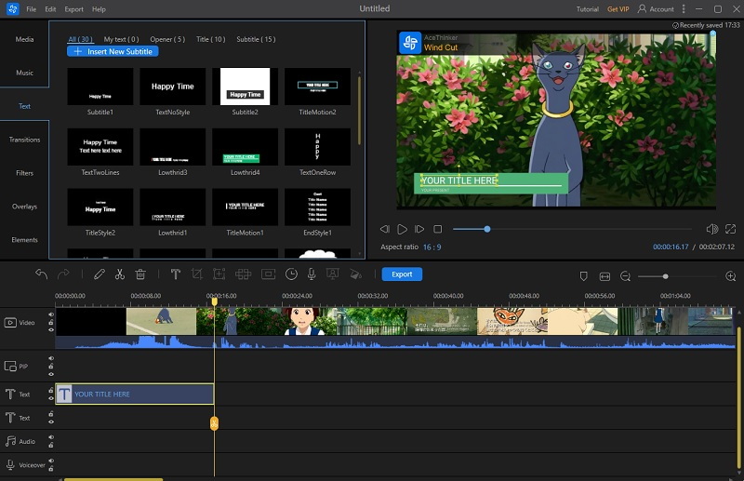Open the File menu
Image resolution: width=744 pixels, height=481 pixels.
[x=32, y=9]
